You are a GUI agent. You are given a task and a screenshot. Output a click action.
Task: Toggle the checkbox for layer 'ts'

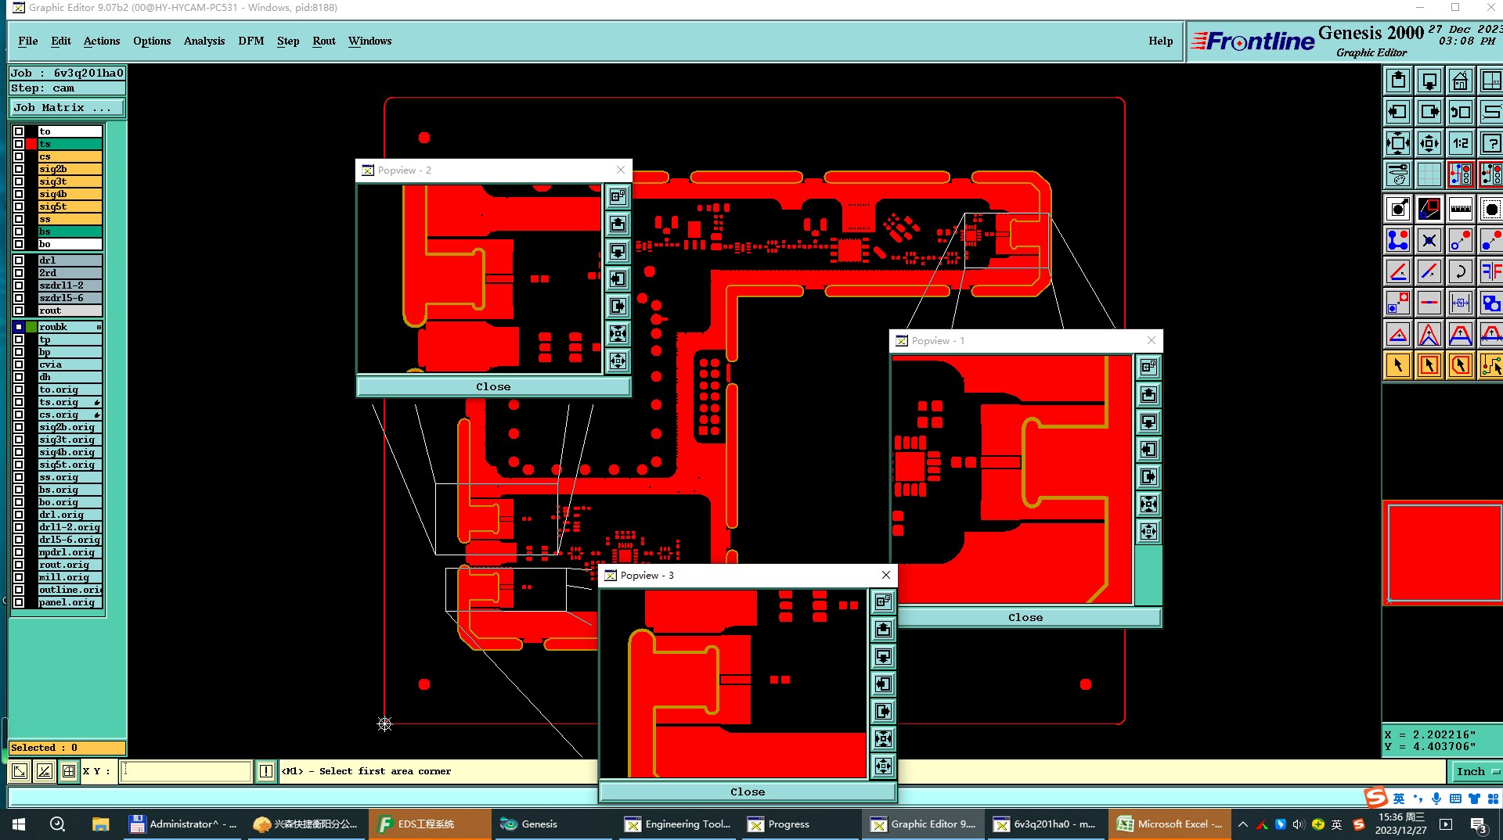coord(19,144)
